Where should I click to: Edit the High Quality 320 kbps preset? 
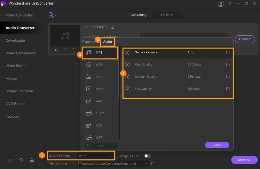click(x=228, y=65)
